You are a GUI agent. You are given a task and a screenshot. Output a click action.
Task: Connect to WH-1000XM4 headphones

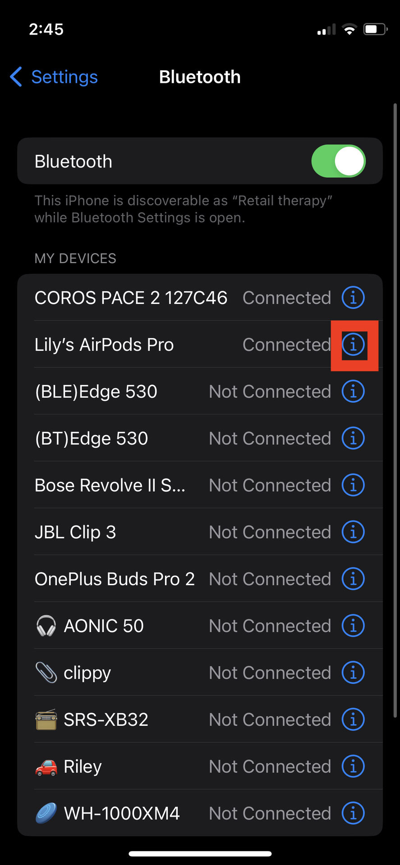point(122,813)
